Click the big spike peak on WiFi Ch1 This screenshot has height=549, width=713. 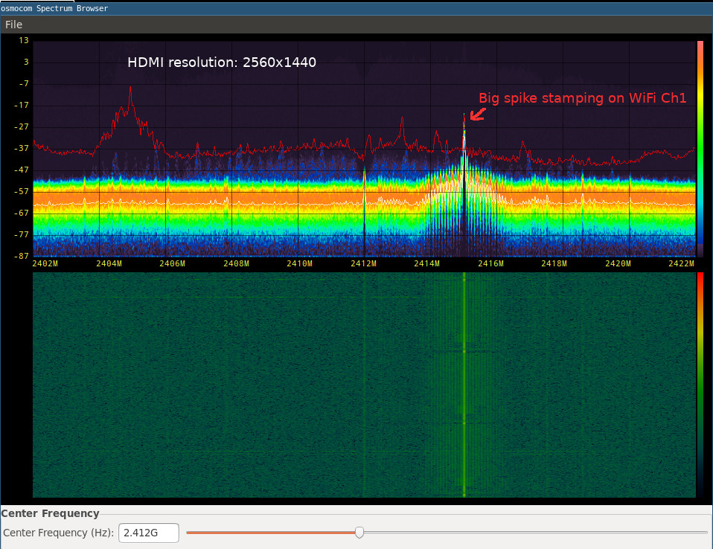pyautogui.click(x=464, y=116)
